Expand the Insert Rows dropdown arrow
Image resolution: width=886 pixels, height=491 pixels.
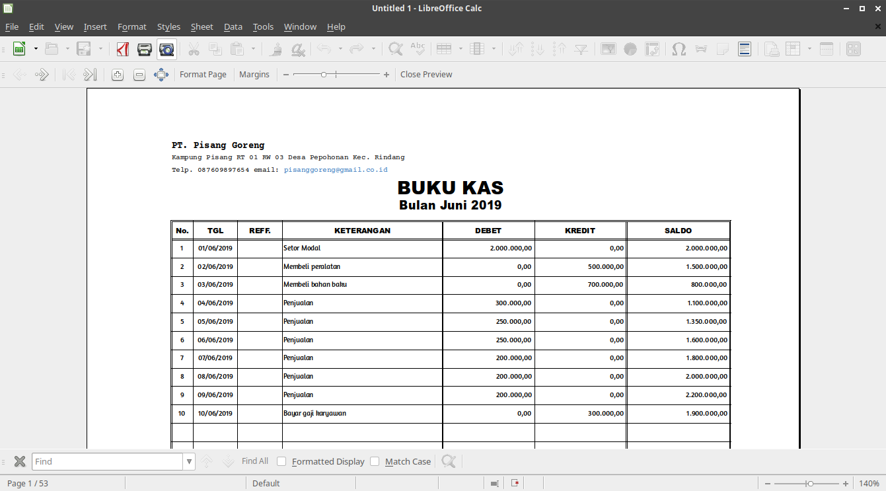click(461, 49)
